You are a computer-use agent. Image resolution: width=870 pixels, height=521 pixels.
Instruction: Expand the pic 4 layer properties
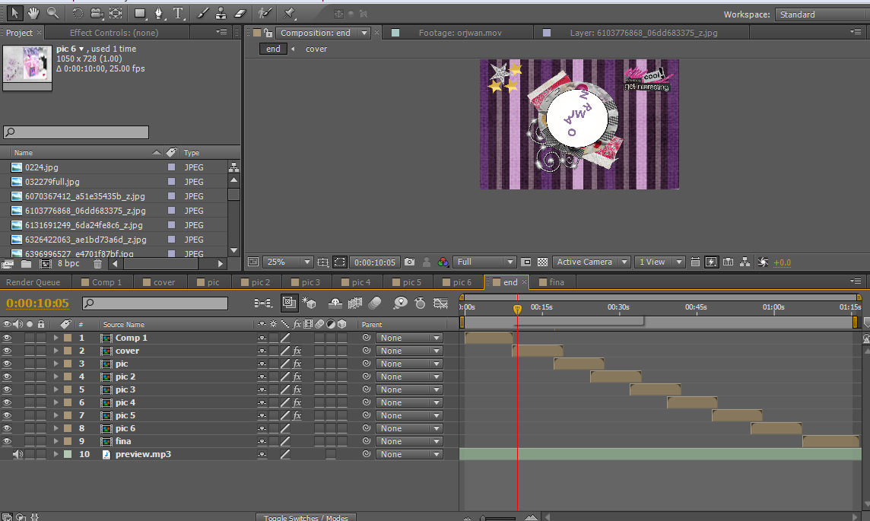tap(56, 402)
